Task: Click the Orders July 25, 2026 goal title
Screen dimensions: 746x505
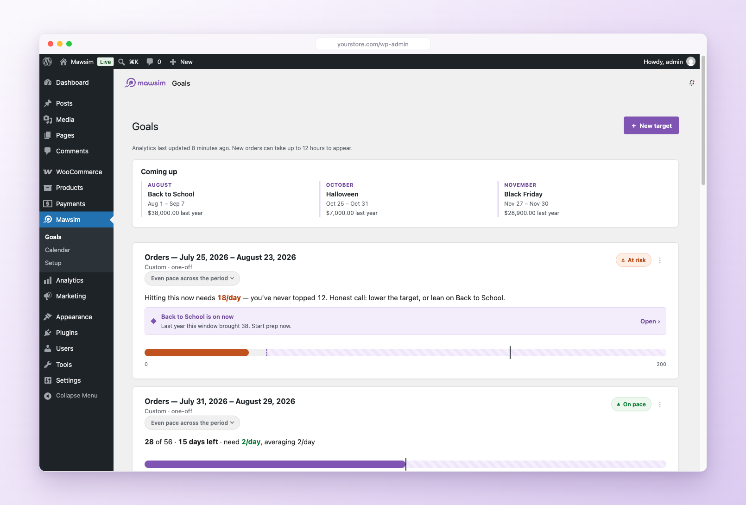Action: (x=220, y=257)
